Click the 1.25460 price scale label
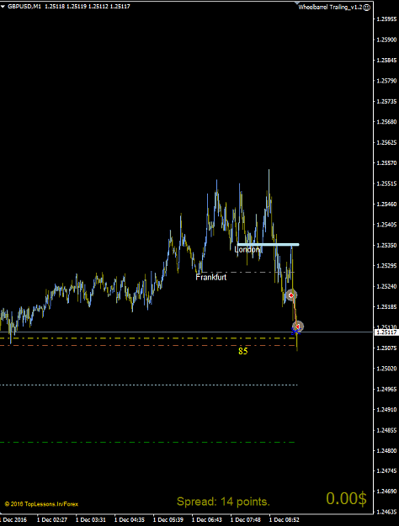Screen dimensions: 399x526 (x=386, y=204)
